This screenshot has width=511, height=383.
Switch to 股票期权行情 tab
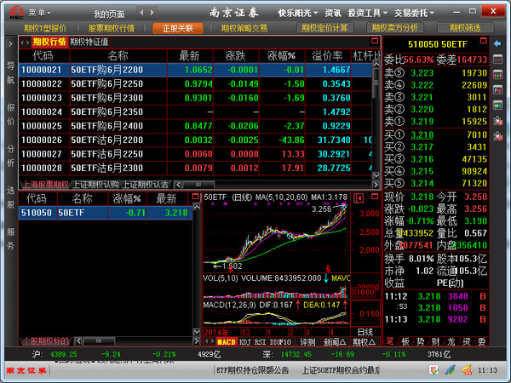point(112,28)
